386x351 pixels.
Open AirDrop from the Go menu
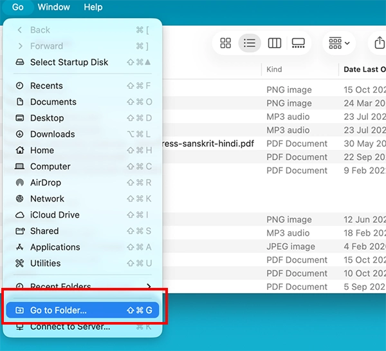tap(82, 183)
